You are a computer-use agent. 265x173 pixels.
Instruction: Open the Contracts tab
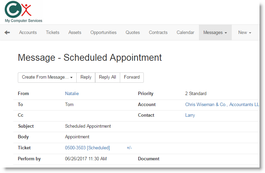[x=158, y=33]
